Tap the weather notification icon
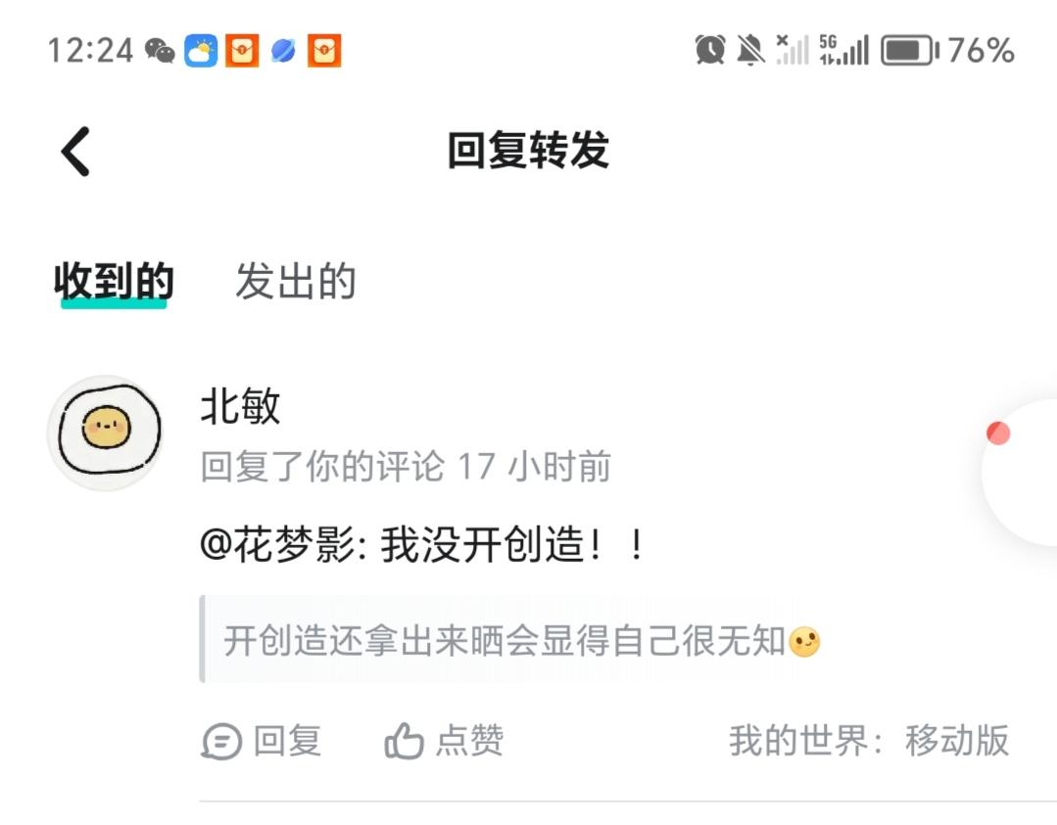 click(x=201, y=51)
